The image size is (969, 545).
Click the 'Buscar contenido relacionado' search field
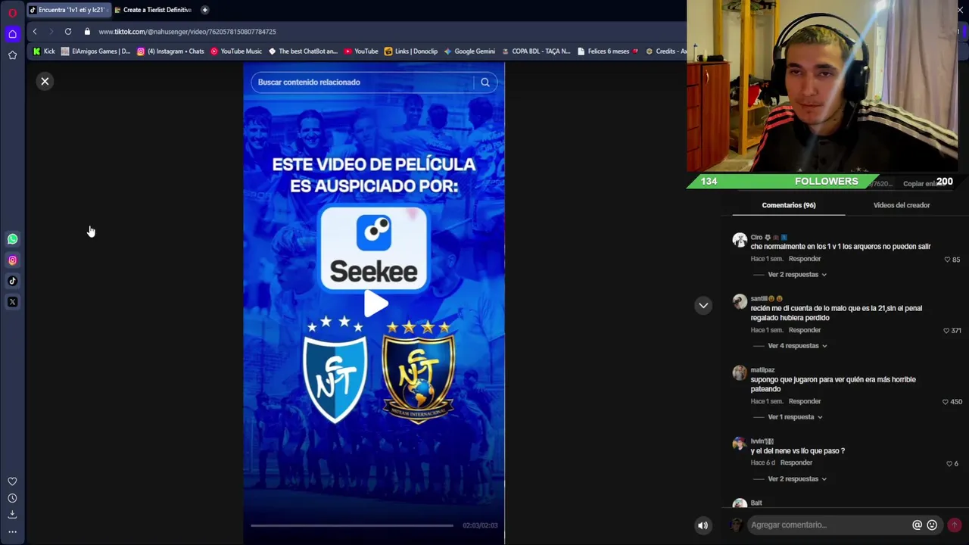363,83
